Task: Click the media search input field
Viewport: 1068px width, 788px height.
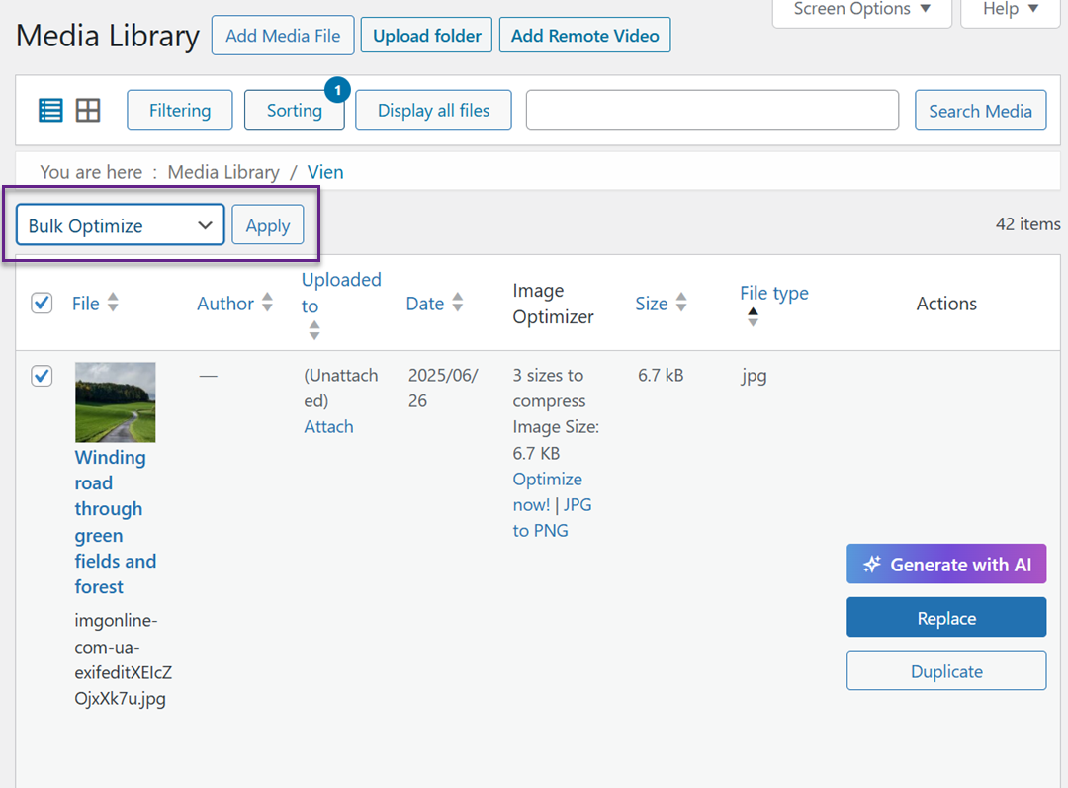Action: (711, 110)
